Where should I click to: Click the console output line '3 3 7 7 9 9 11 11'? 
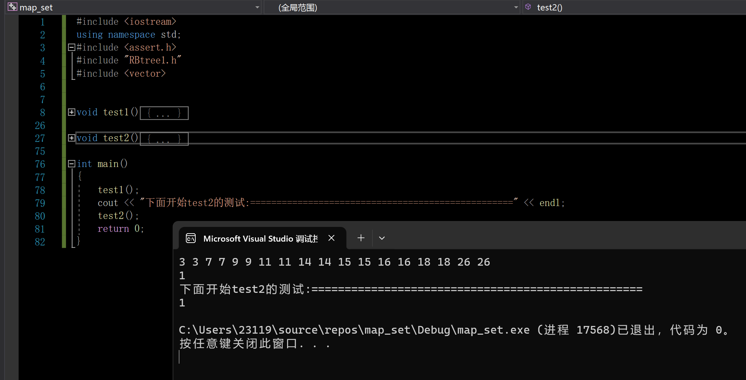[235, 262]
